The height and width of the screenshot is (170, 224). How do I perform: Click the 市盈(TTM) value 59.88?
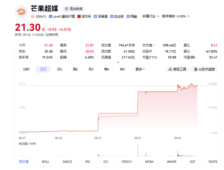(172, 57)
